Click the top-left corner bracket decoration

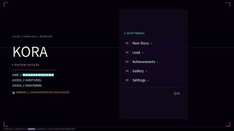pyautogui.click(x=6, y=5)
